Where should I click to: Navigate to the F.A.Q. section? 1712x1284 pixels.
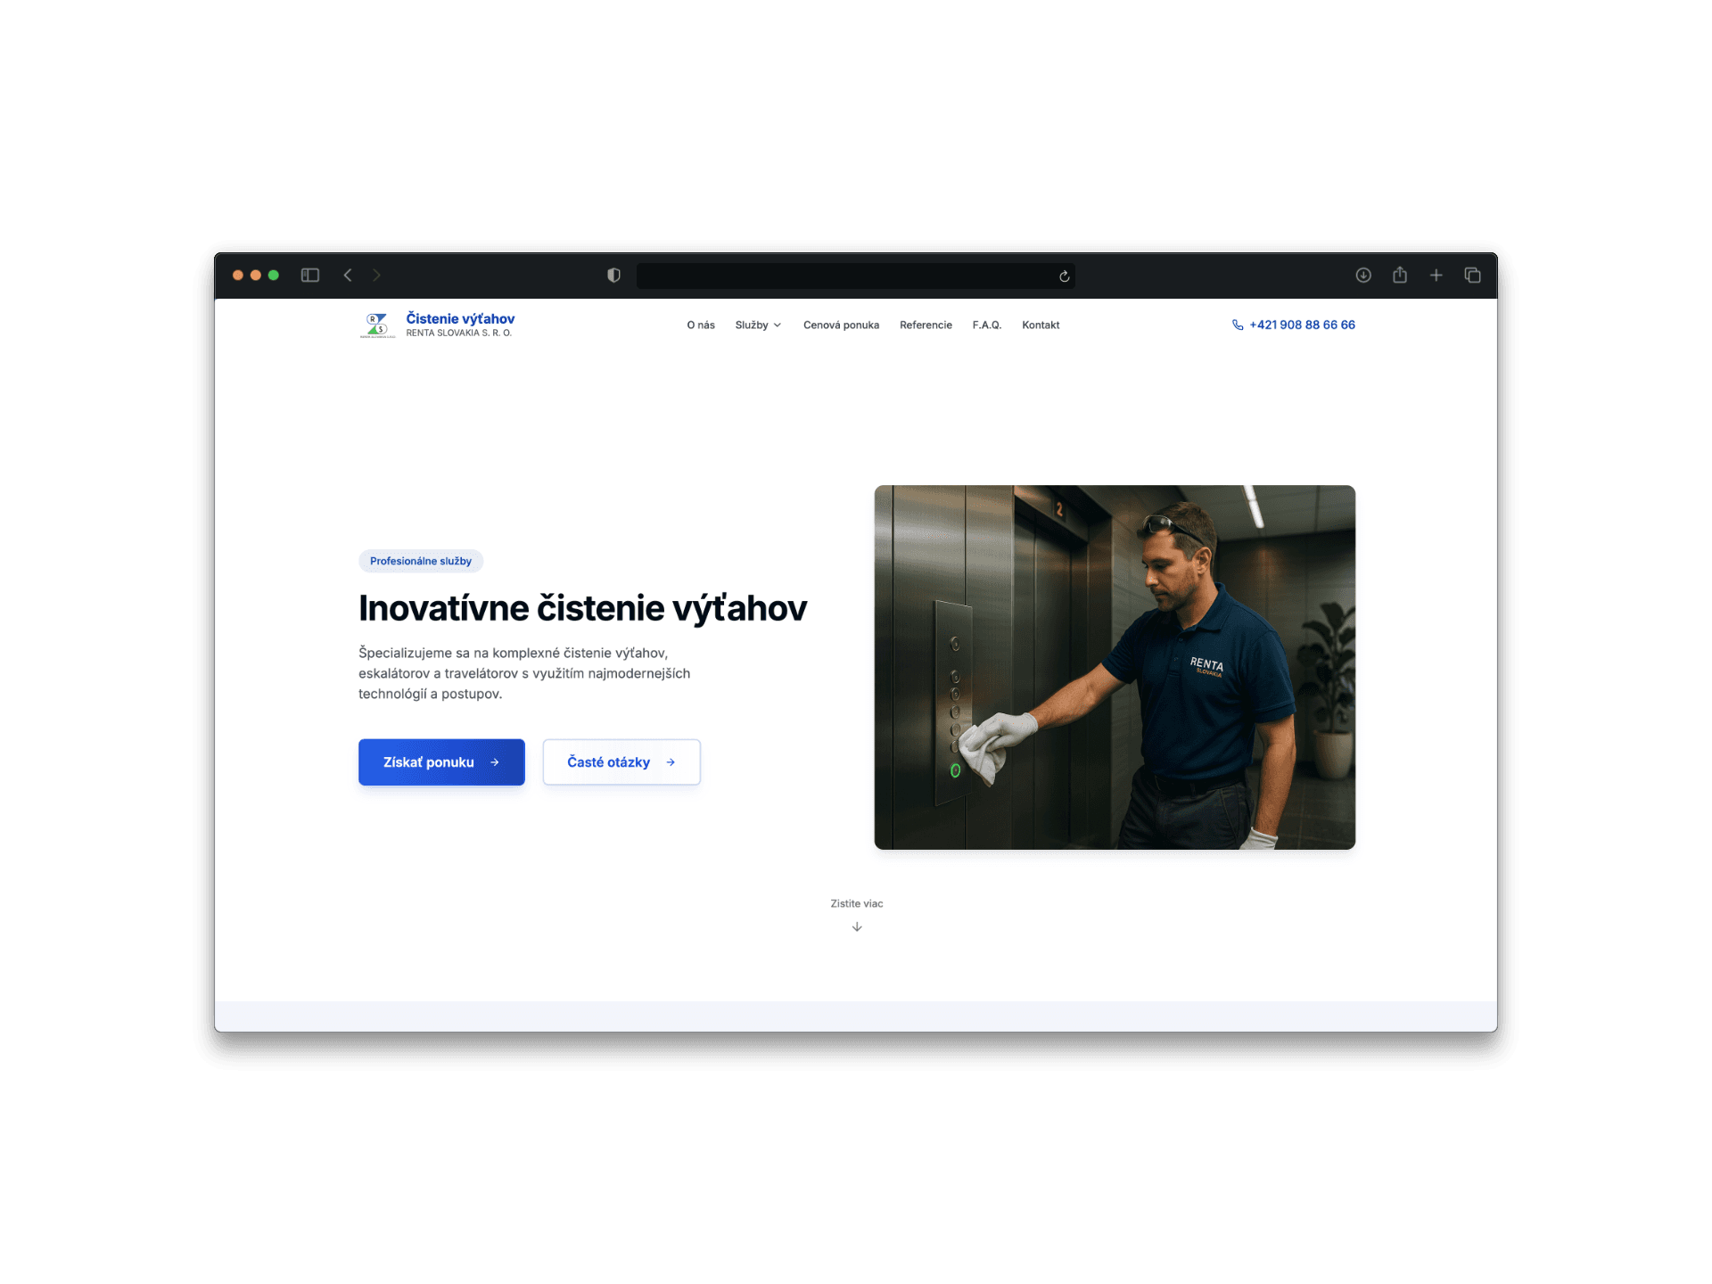(986, 325)
